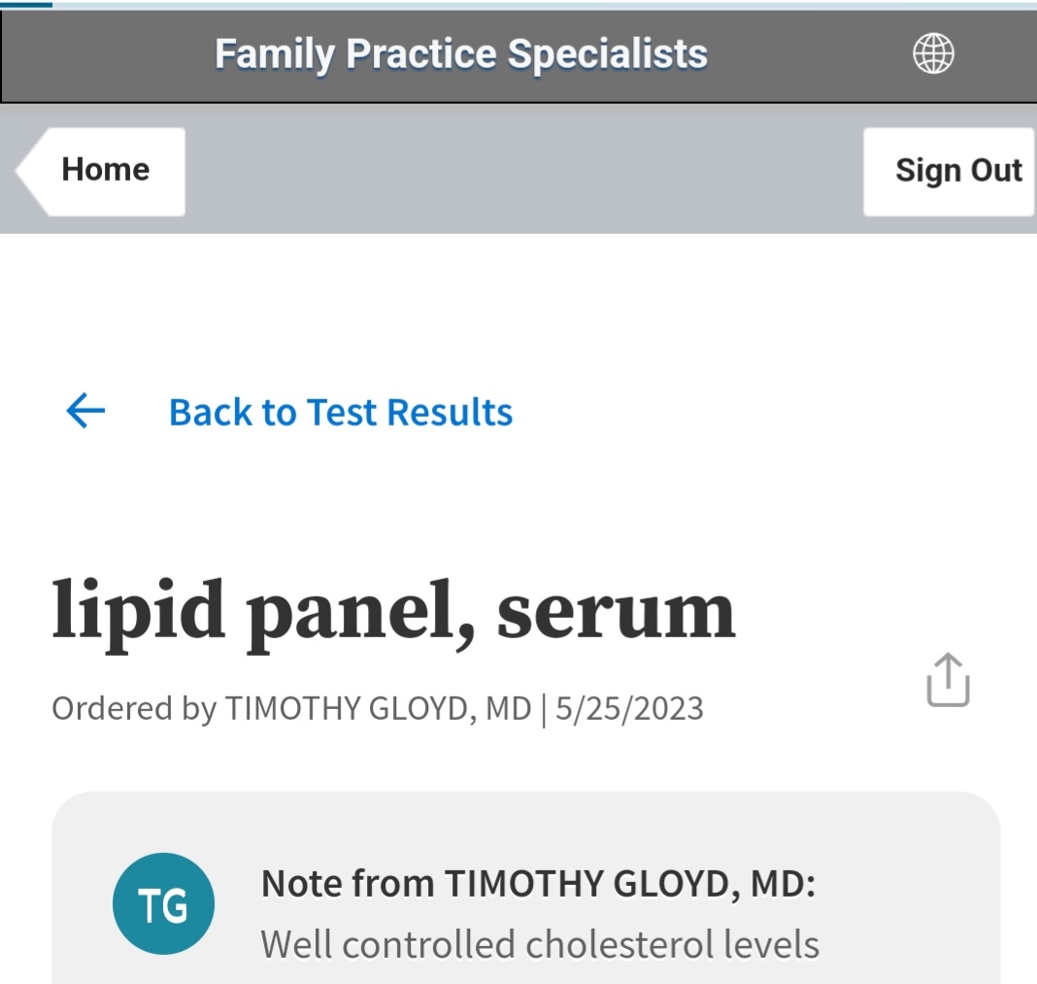Click the Note from TIMOTHY GLOYD, MD heading
The height and width of the screenshot is (984, 1037).
tap(538, 884)
